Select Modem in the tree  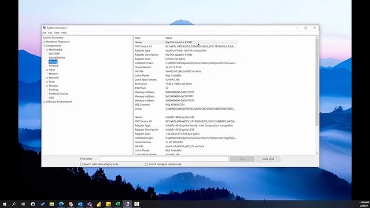[x=53, y=74]
